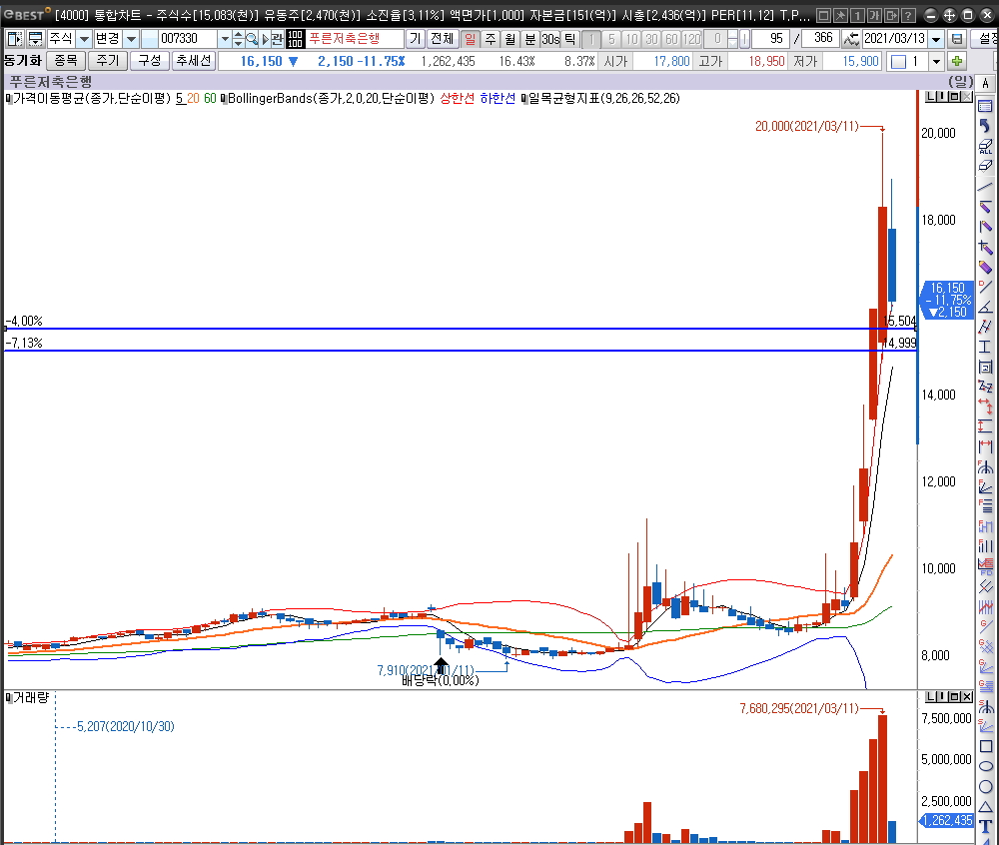Select the rectangle shape tool
Screen dimensions: 999x845
point(985,746)
